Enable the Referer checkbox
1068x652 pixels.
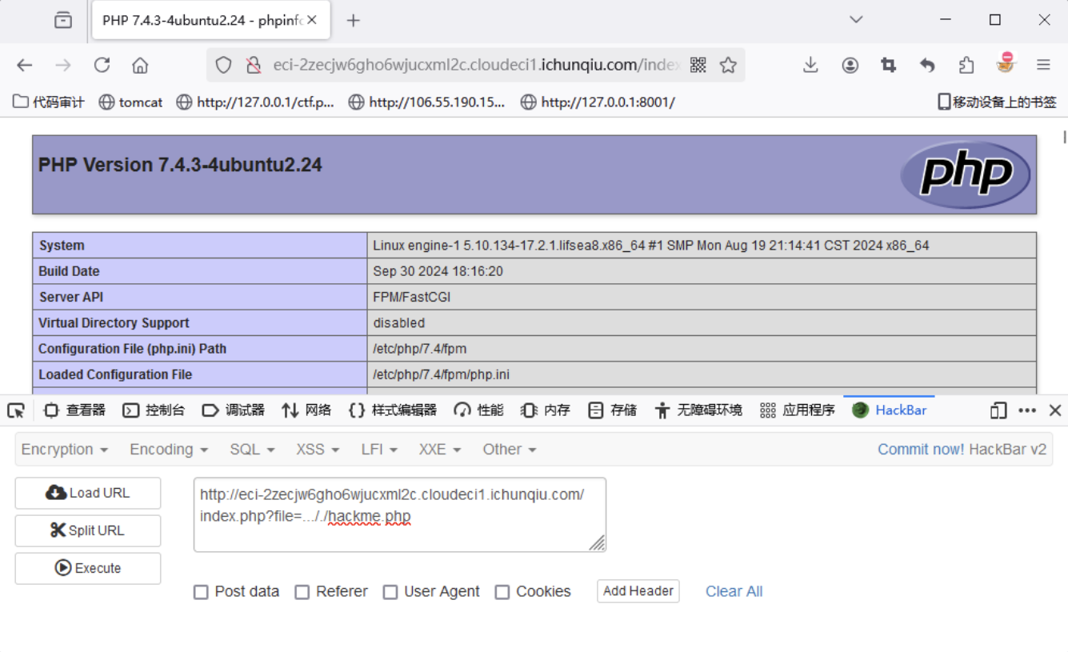click(302, 591)
